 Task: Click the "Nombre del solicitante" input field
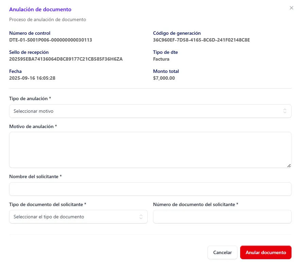150,189
